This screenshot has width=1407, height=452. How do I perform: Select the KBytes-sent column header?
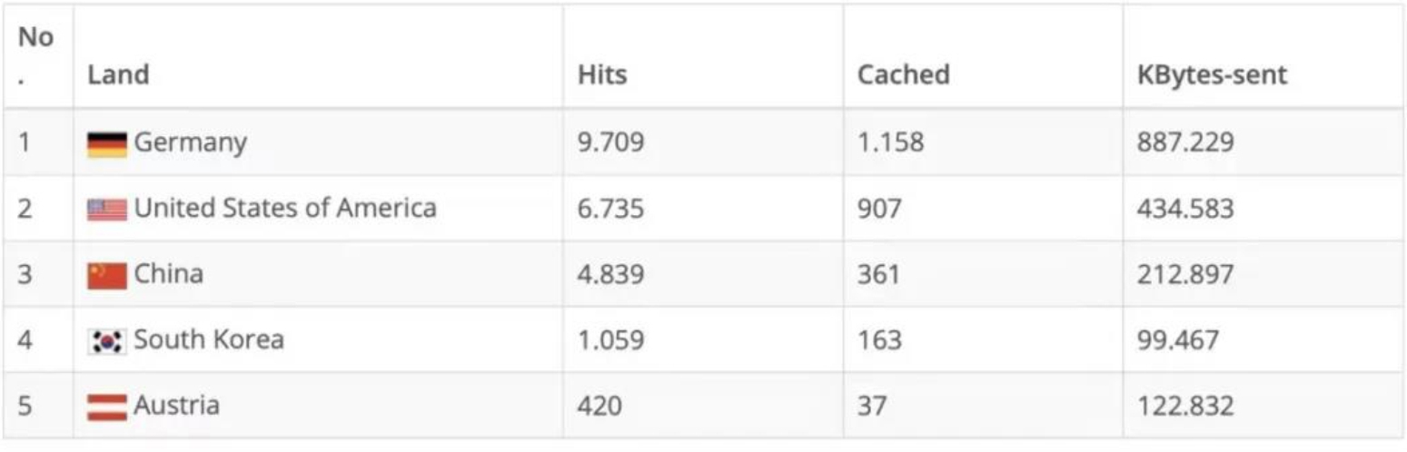point(1212,74)
